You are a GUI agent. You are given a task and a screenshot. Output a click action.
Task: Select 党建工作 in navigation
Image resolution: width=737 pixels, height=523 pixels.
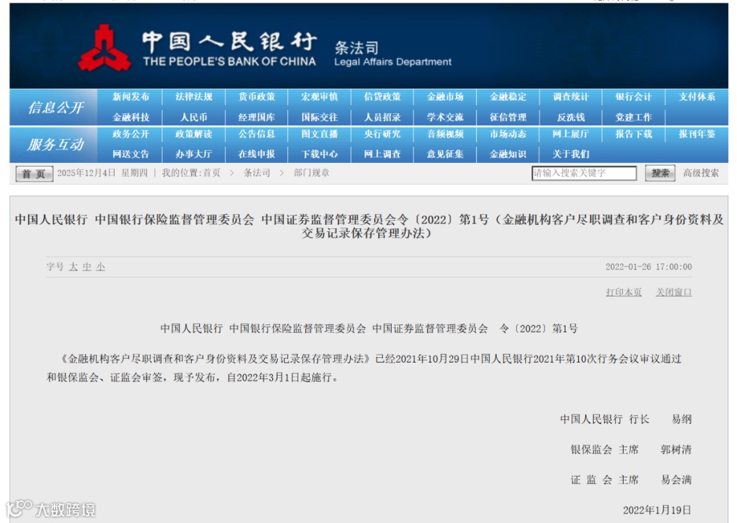tap(633, 117)
